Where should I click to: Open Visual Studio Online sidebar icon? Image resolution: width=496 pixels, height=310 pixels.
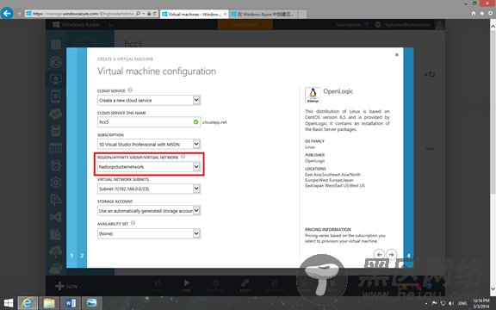56,217
